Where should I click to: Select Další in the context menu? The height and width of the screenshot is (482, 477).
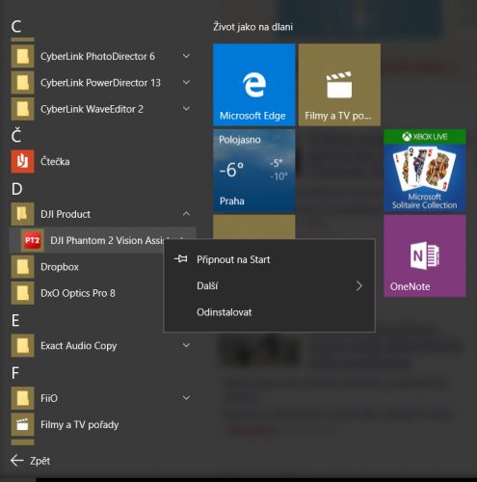pyautogui.click(x=269, y=285)
